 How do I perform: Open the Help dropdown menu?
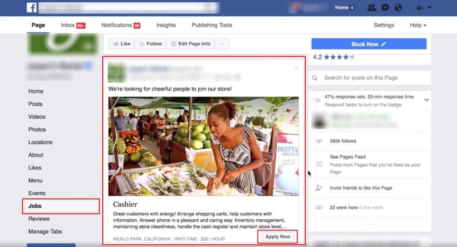[418, 25]
